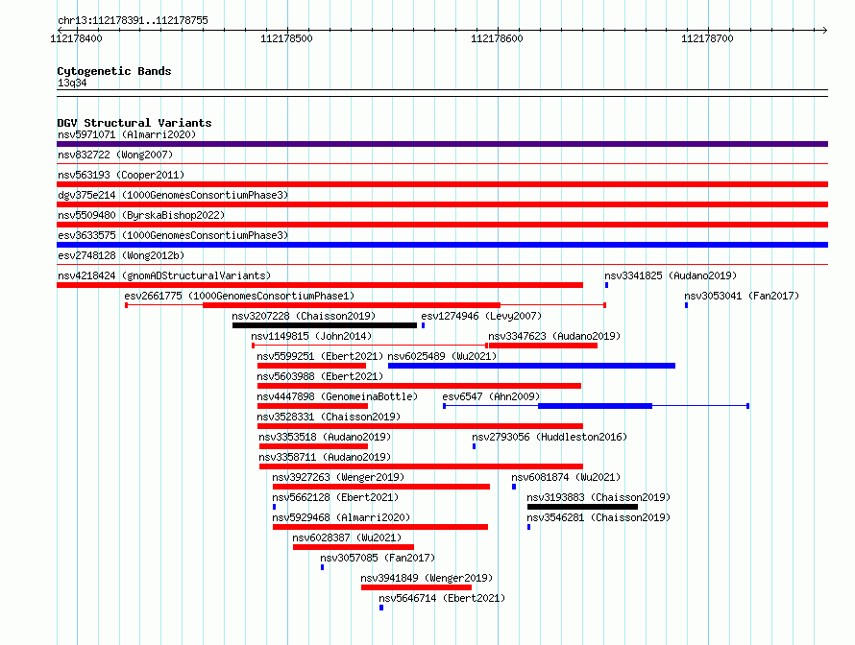Image resolution: width=855 pixels, height=645 pixels.
Task: Click the nsv6081874 (Wu2021) blue marker
Action: pyautogui.click(x=514, y=487)
